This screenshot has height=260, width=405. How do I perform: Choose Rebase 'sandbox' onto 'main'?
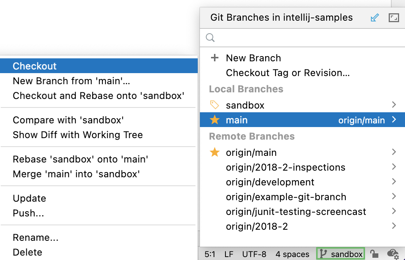click(x=81, y=159)
